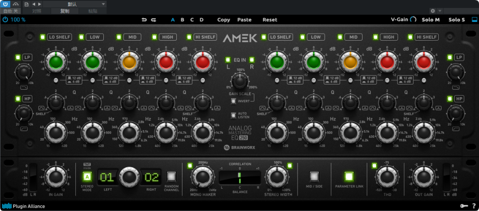
Task: Toggle left channel LOW band LED
Action: click(81, 37)
